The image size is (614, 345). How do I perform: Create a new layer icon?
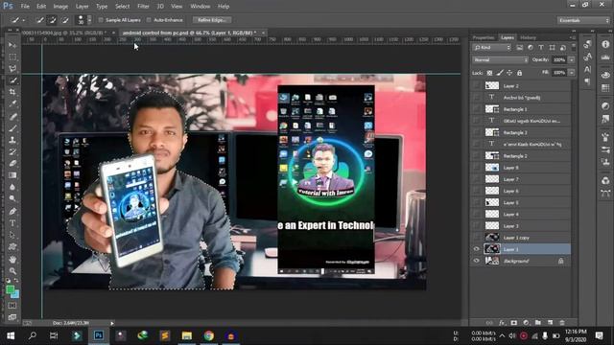click(x=550, y=323)
